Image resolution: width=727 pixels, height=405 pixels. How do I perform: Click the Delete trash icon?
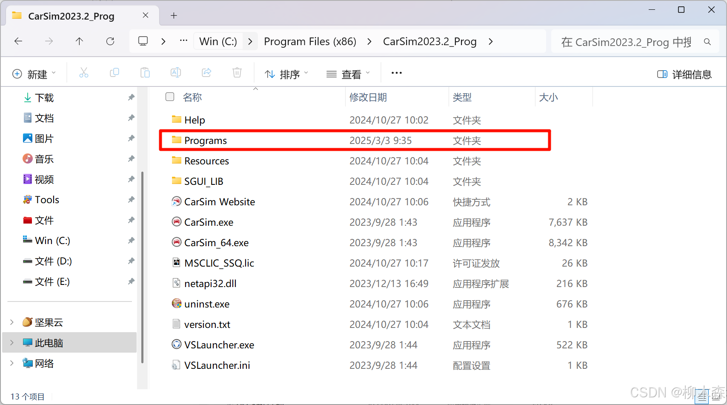pos(237,73)
